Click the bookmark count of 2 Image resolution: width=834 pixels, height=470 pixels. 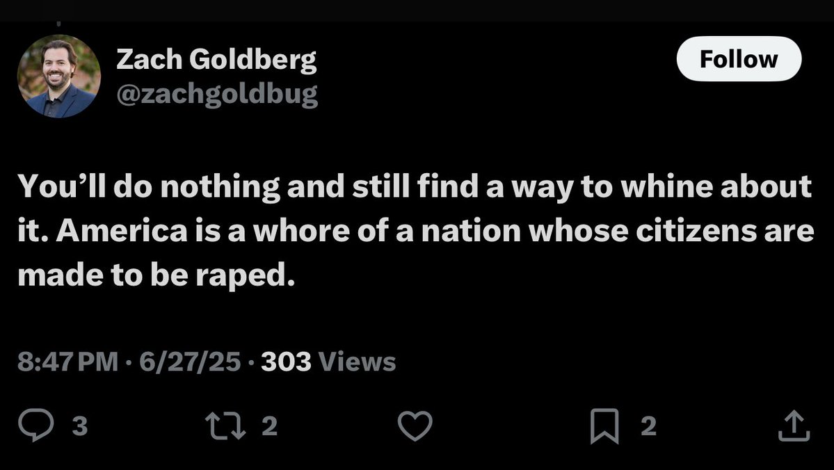pyautogui.click(x=648, y=426)
